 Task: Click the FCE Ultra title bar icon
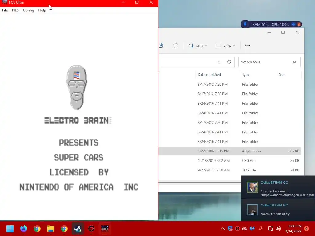[5, 2]
